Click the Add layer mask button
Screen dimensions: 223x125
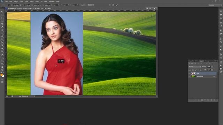202,100
